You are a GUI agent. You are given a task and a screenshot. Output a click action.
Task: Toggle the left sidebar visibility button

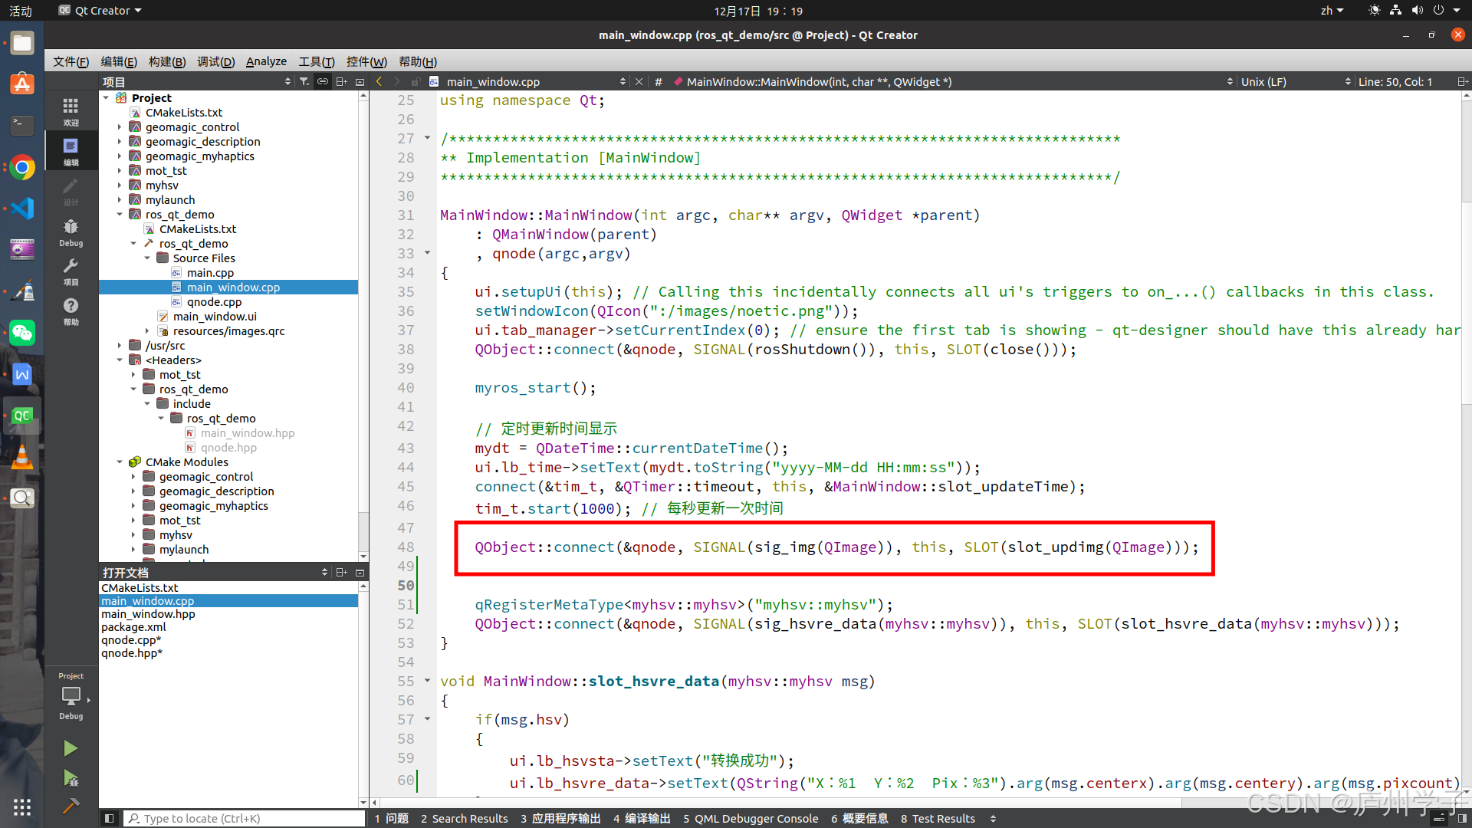click(x=109, y=818)
